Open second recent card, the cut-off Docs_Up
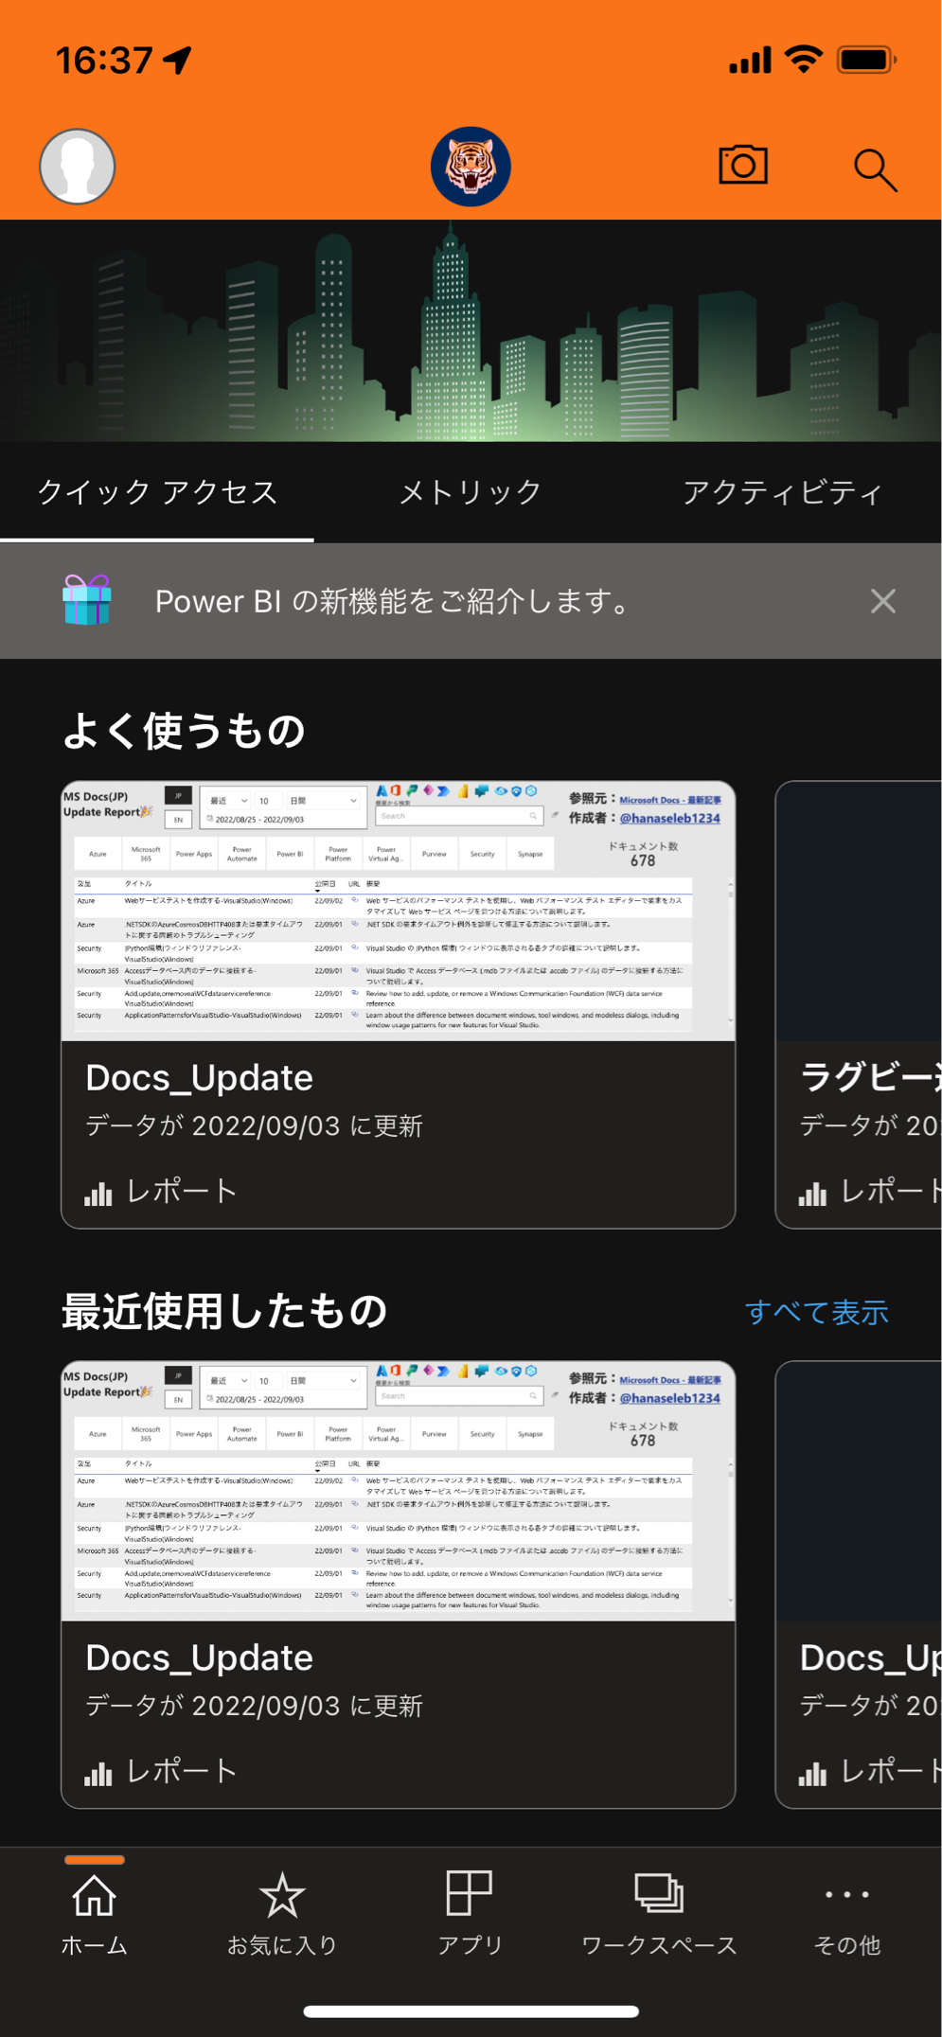The width and height of the screenshot is (942, 2037). [x=858, y=1585]
